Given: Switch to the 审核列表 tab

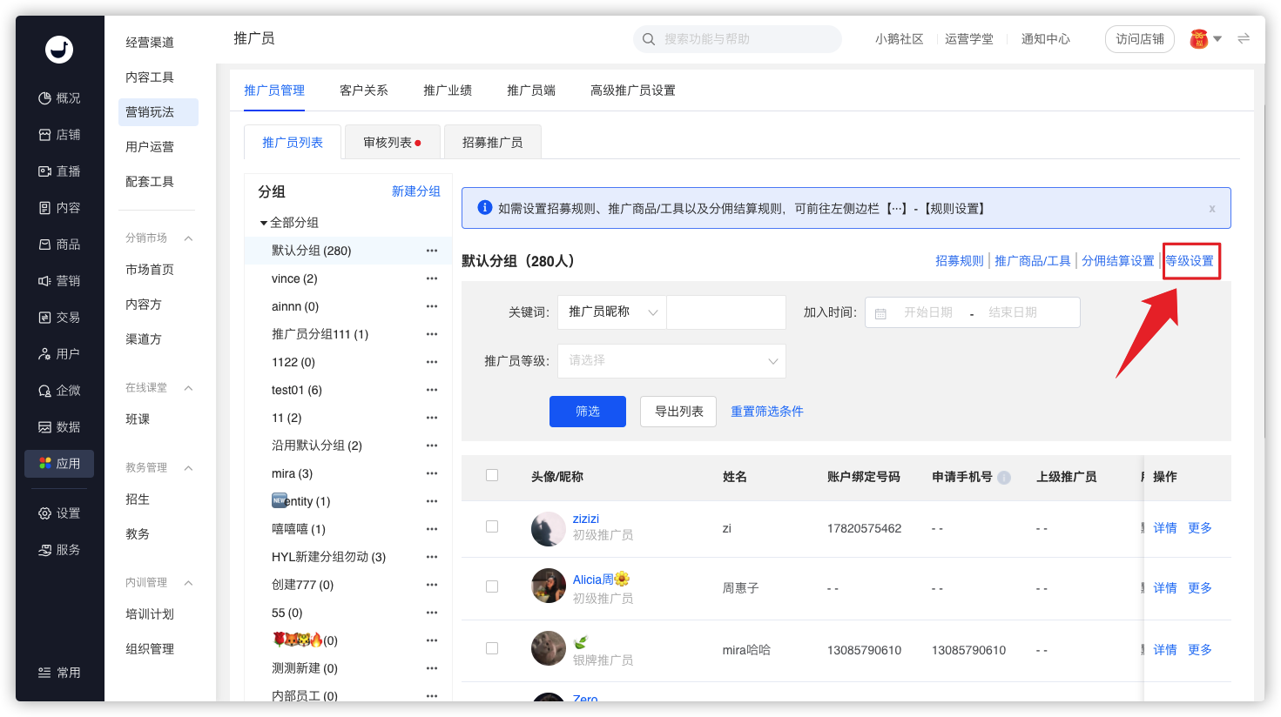Looking at the screenshot, I should (x=393, y=143).
